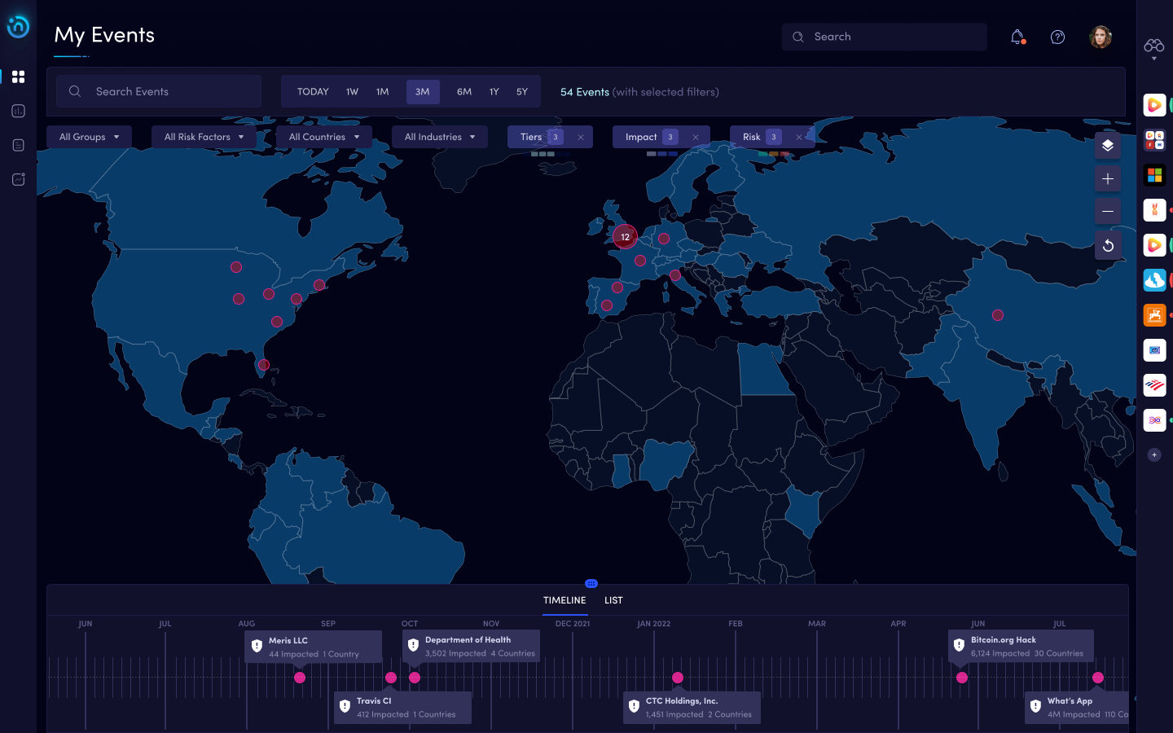This screenshot has width=1173, height=733.
Task: Open the bar chart sidebar icon
Action: click(18, 111)
